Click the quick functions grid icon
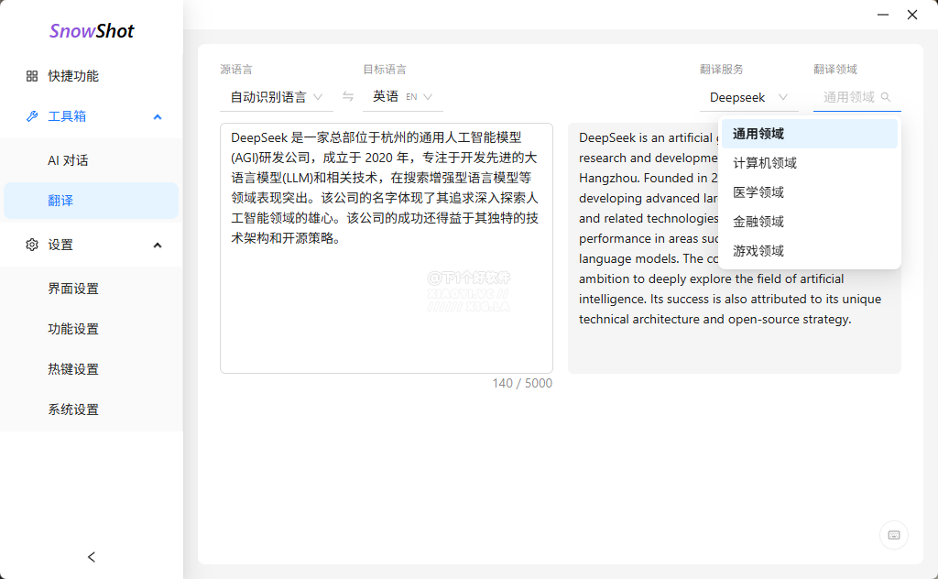The width and height of the screenshot is (938, 579). click(32, 76)
